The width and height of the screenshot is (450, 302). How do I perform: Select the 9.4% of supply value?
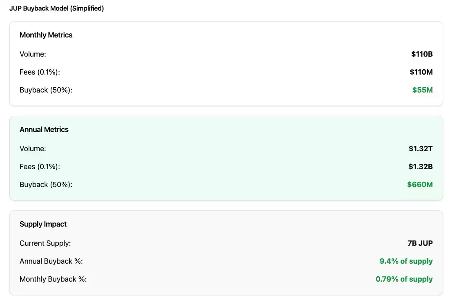pos(406,261)
